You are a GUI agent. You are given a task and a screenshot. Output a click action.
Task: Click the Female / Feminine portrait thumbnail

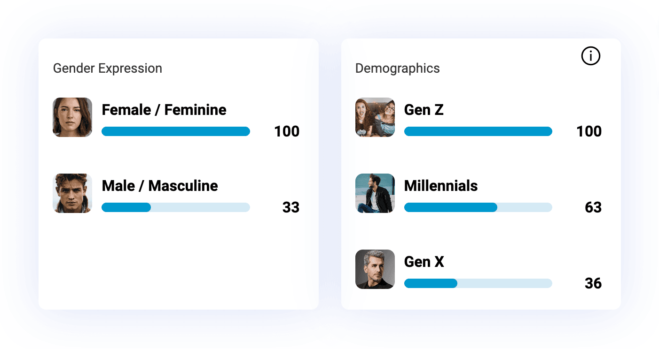point(72,117)
